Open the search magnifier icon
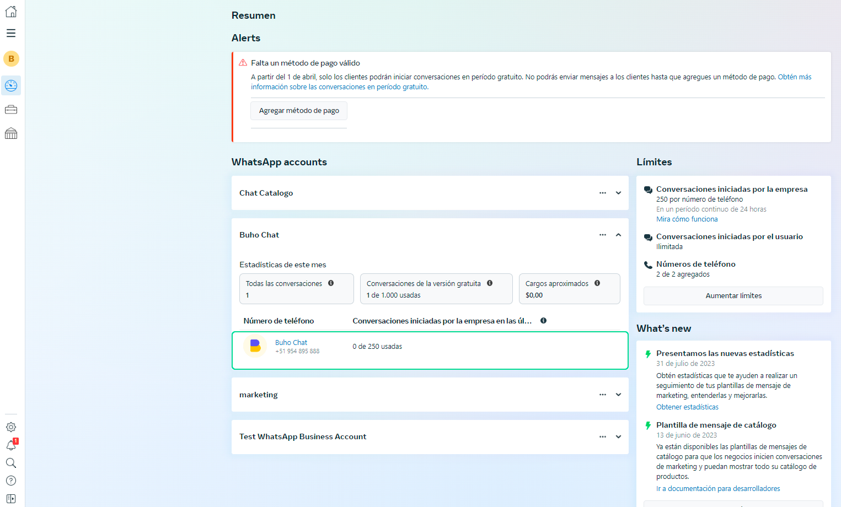The height and width of the screenshot is (507, 841). point(11,463)
